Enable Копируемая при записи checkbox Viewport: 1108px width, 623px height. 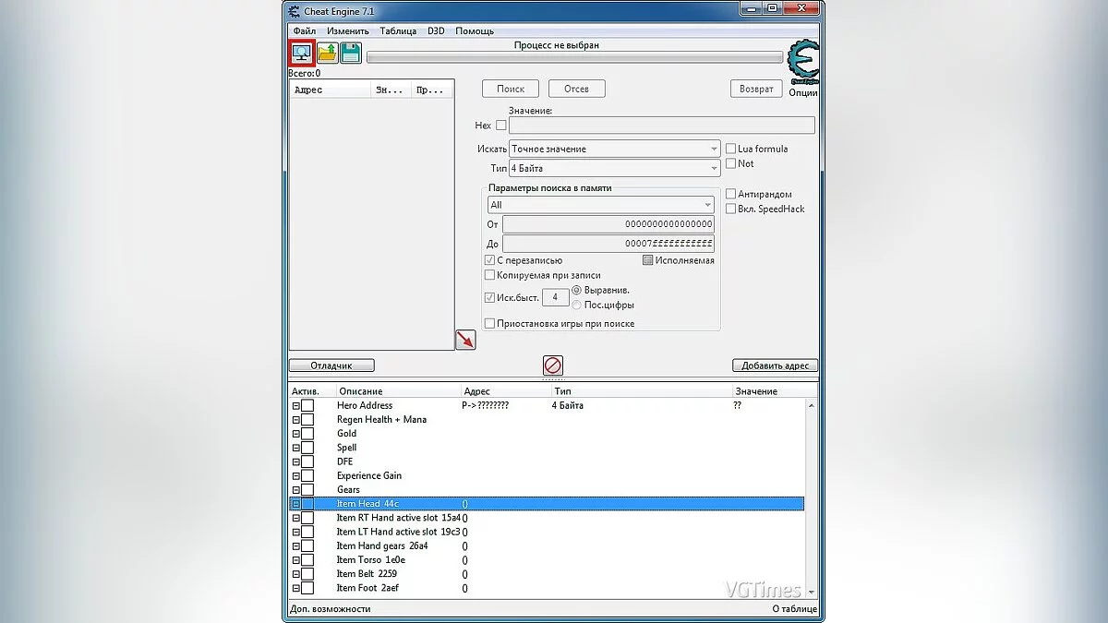[x=489, y=275]
